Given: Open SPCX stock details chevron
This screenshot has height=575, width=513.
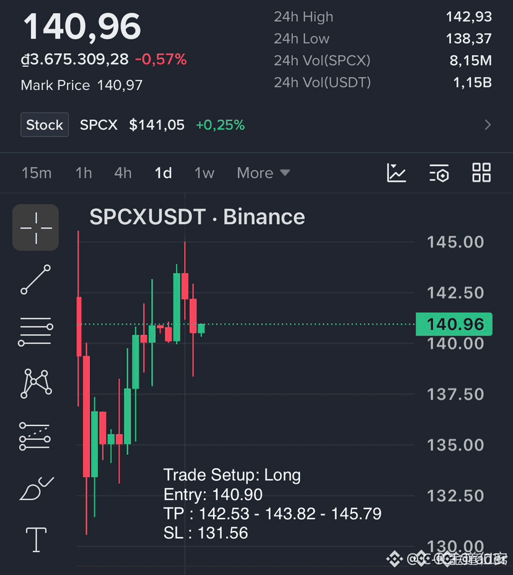Looking at the screenshot, I should pos(488,125).
